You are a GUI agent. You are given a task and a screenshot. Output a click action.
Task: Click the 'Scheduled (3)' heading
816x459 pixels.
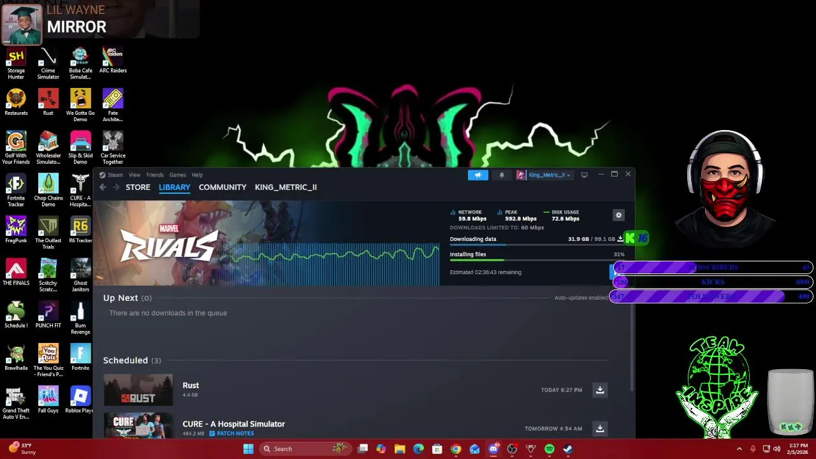coord(132,360)
